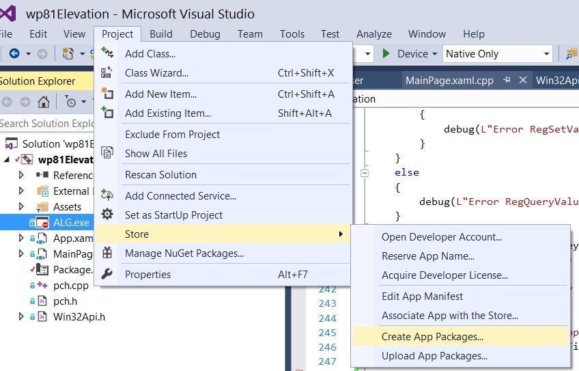This screenshot has width=579, height=371.
Task: Open the New Project dropdown arrow
Action: pyautogui.click(x=82, y=54)
